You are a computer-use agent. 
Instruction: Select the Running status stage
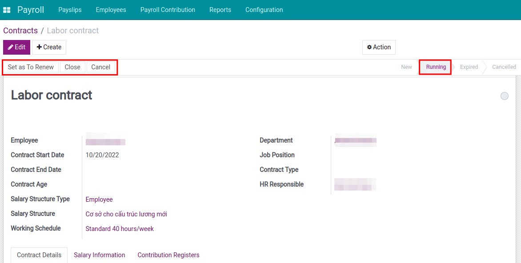click(436, 67)
